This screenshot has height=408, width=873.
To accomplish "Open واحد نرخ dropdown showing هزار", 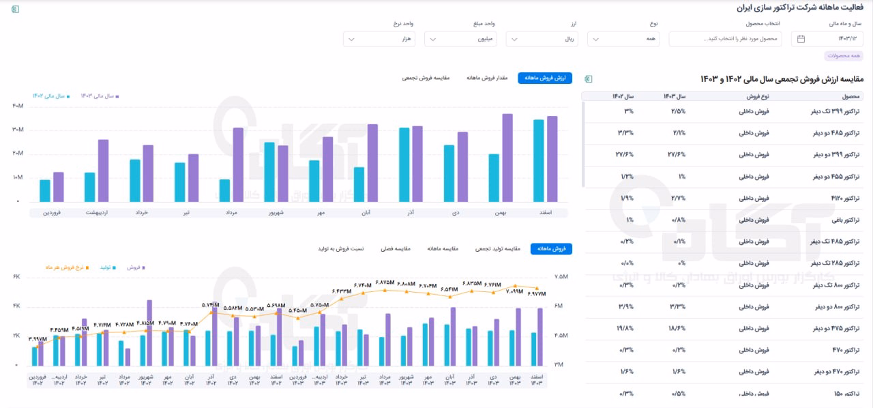I will coord(379,39).
